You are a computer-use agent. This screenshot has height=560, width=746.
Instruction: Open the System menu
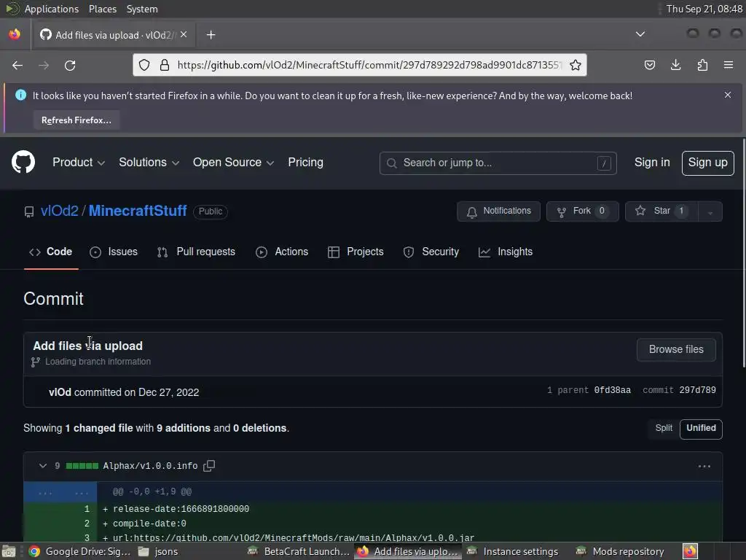point(142,9)
